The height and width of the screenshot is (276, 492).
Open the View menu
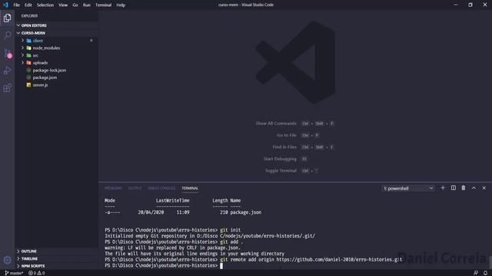(63, 5)
